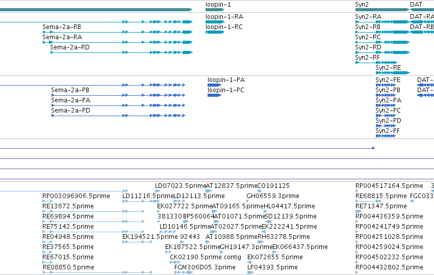Select Sema-2a-RD transcript label
Screen dimensions: 434x275
[x=70, y=47]
